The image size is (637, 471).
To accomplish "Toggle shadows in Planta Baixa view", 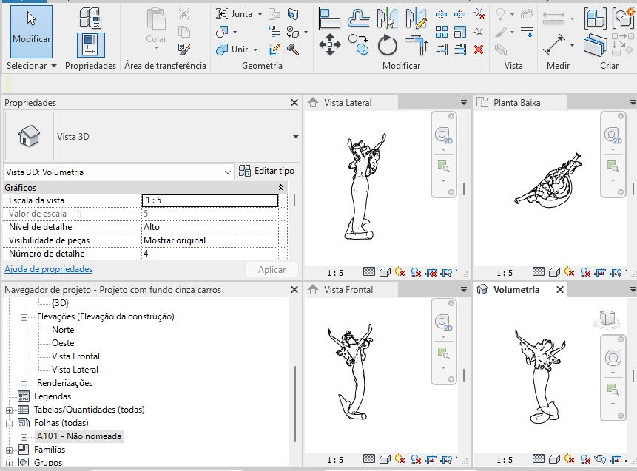I will 585,272.
